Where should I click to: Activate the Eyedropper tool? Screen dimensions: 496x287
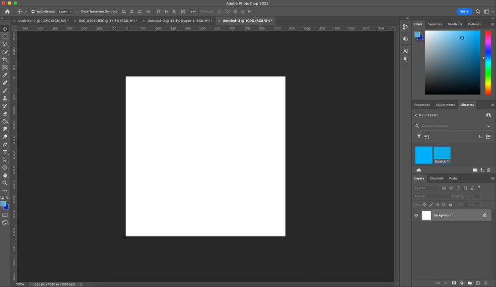(5, 75)
